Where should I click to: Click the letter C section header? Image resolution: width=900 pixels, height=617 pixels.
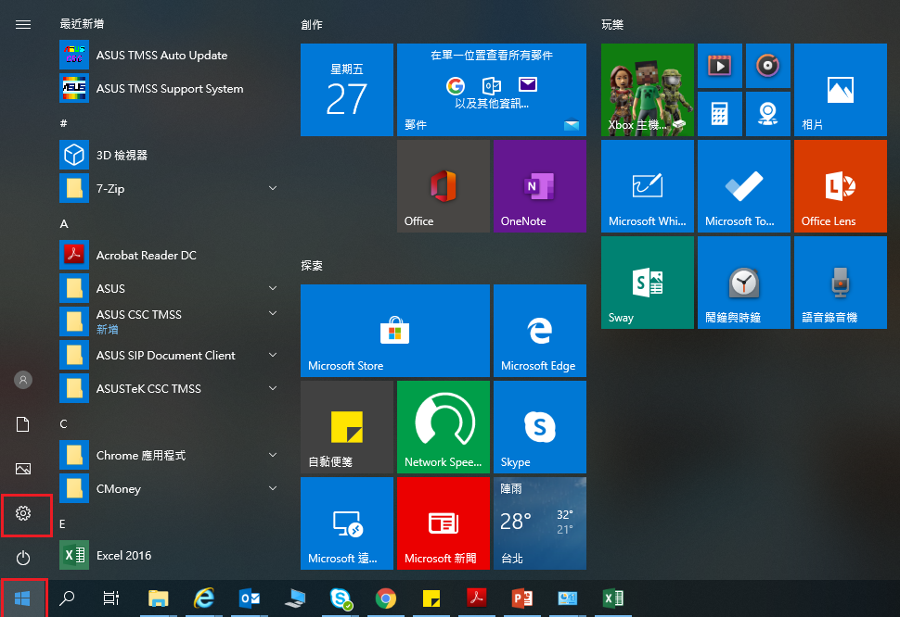coord(64,424)
